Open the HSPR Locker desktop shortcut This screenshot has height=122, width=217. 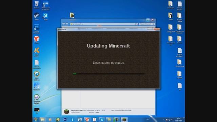tap(46, 5)
